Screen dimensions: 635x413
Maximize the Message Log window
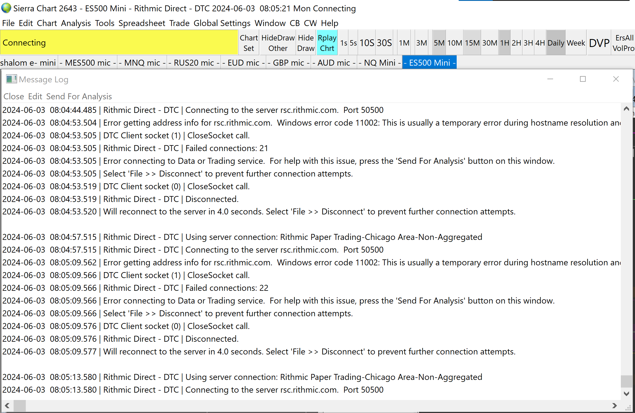(x=583, y=79)
